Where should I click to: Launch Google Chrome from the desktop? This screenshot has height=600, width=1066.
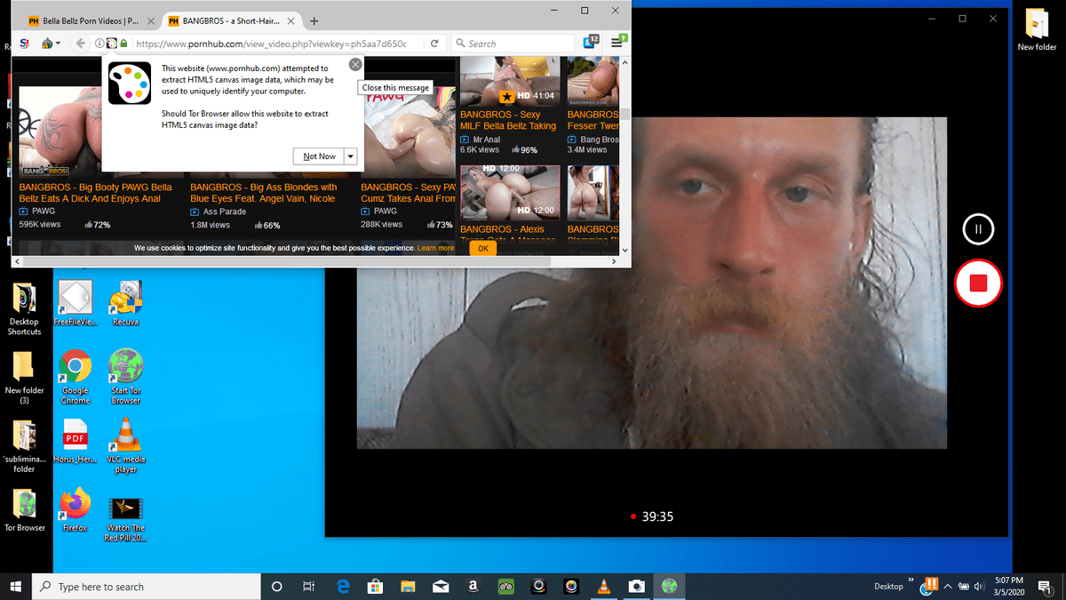(x=76, y=377)
